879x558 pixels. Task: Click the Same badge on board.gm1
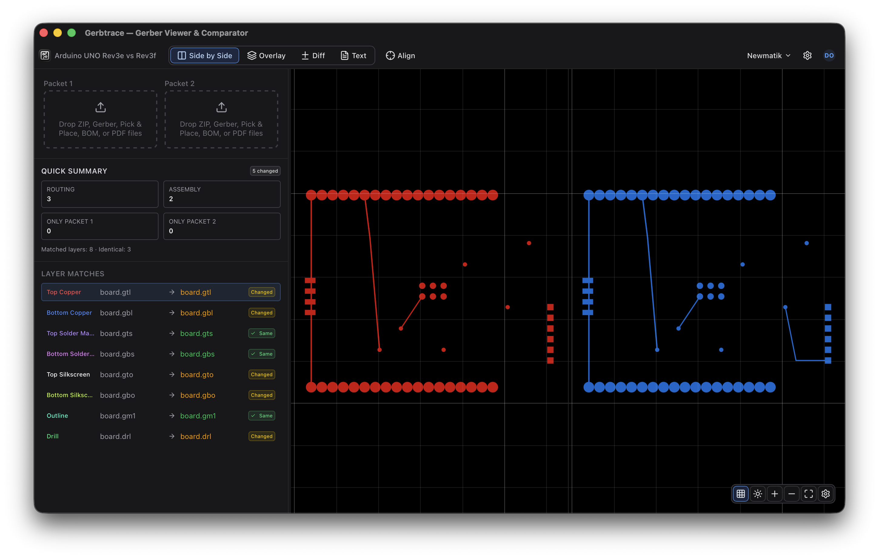(262, 416)
